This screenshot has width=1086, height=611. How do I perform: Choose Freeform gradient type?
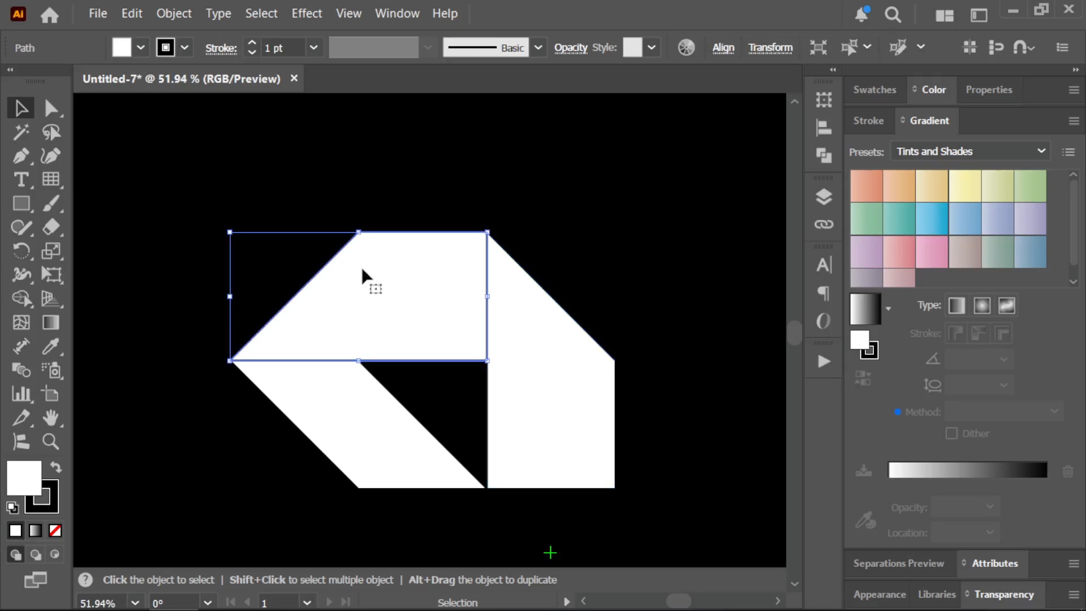pos(1007,305)
